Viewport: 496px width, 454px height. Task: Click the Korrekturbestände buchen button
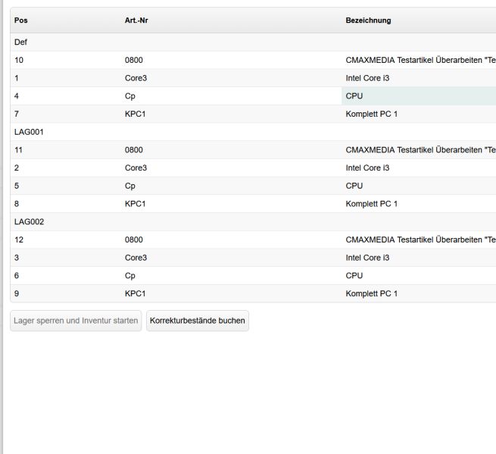[198, 321]
